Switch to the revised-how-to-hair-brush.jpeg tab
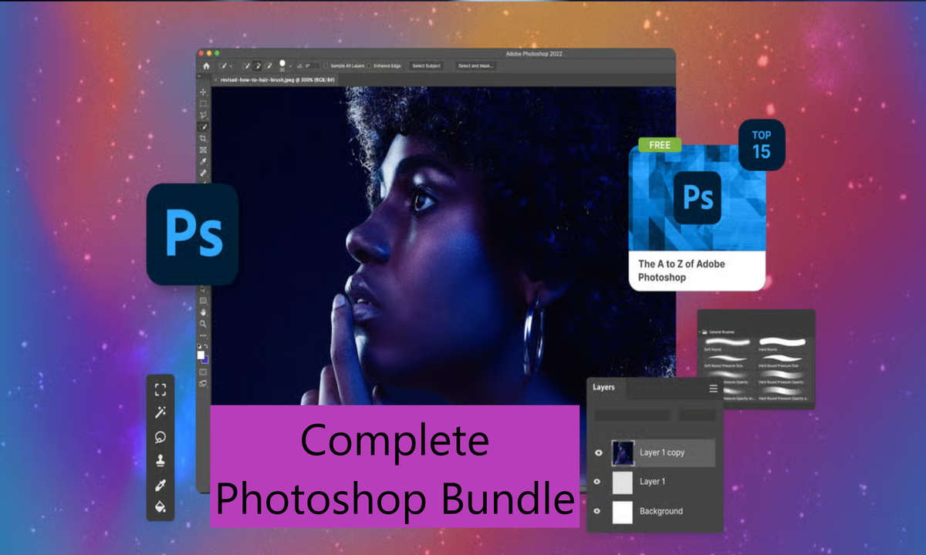Viewport: 926px width, 555px height. point(278,79)
